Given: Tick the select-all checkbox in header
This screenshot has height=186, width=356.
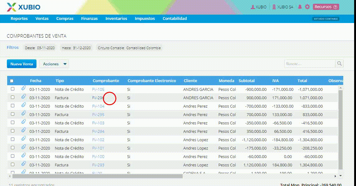Looking at the screenshot, I should point(12,81).
